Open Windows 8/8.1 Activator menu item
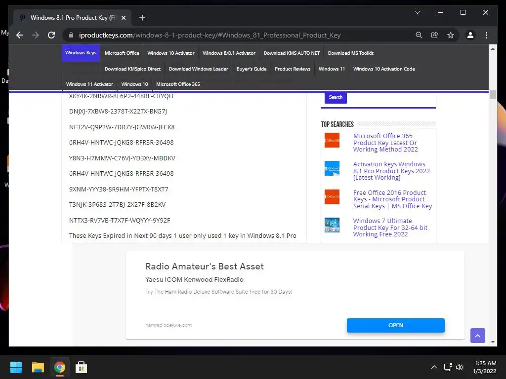The image size is (506, 379). point(229,53)
